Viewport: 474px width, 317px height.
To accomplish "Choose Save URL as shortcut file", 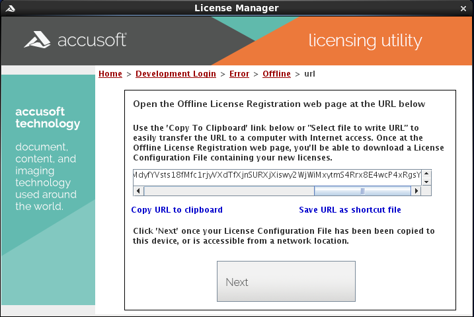I will click(350, 210).
